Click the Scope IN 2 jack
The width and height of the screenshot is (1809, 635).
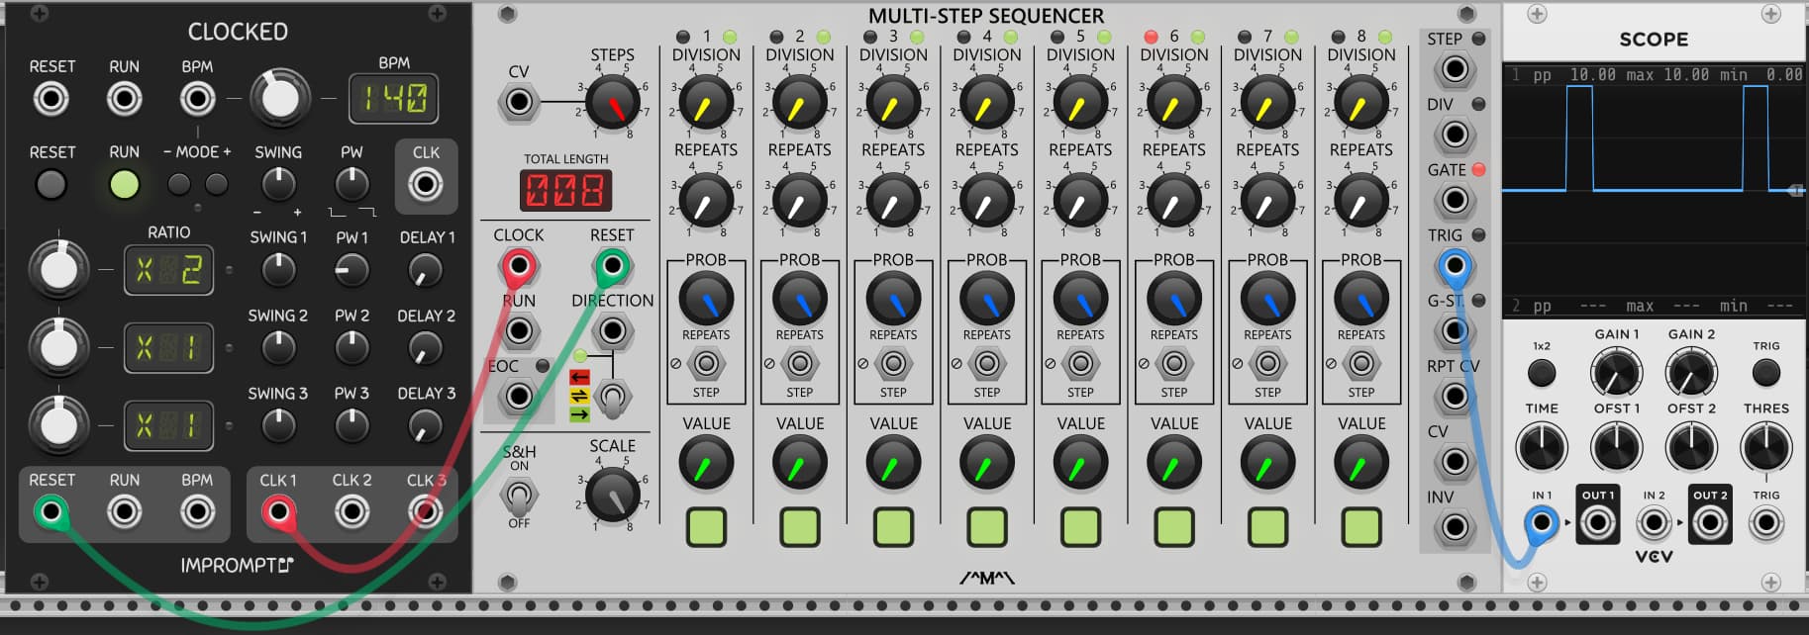click(x=1654, y=522)
